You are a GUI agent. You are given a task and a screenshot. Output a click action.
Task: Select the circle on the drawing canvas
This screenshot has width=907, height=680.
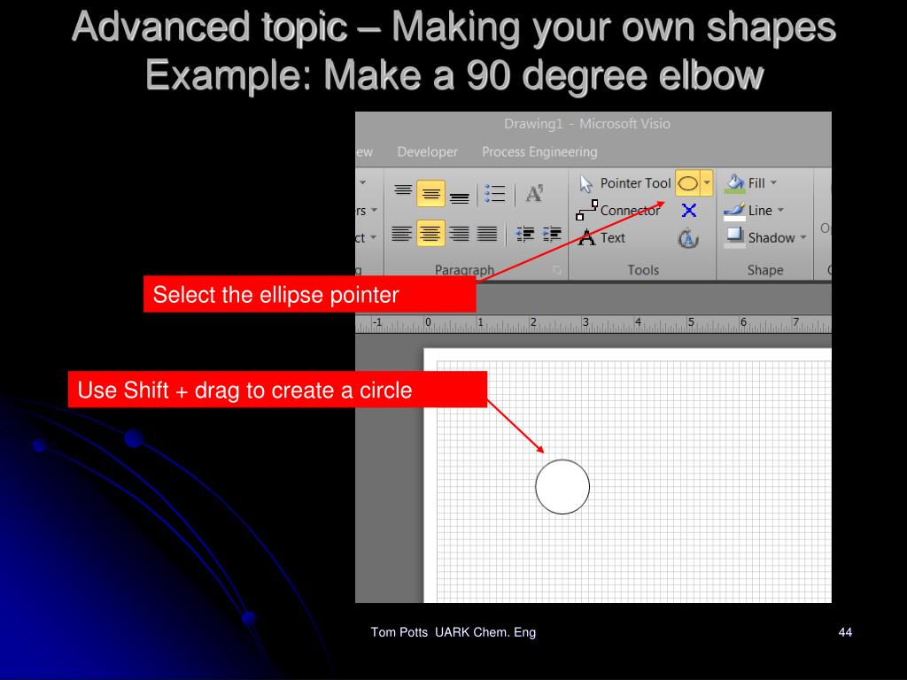tap(562, 487)
